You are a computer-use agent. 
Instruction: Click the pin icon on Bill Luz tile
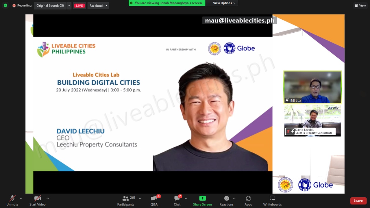287,100
